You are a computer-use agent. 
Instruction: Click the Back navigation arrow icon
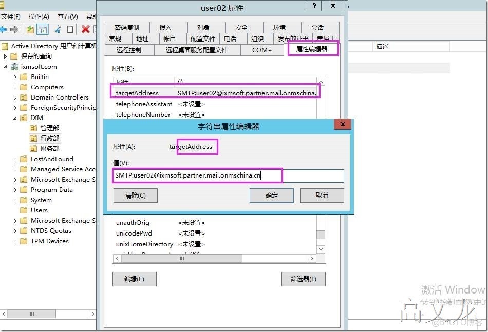[4, 29]
